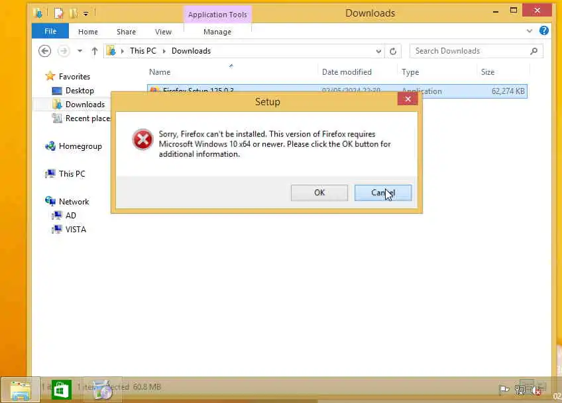
Task: Click the network tray icon
Action: coord(520,390)
